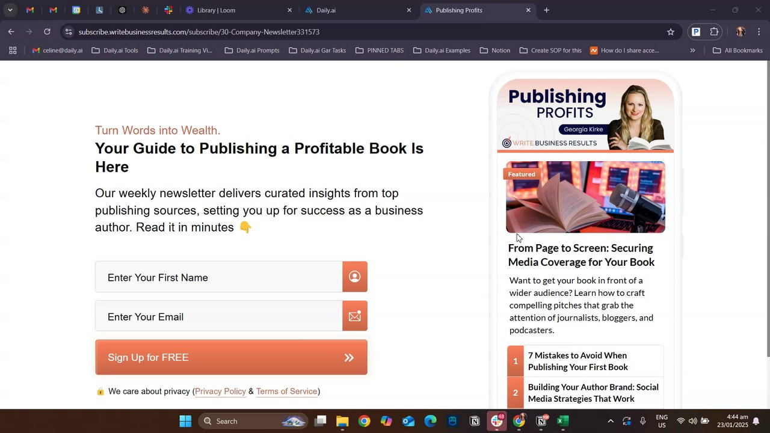Viewport: 770px width, 433px height.
Task: Open Slack from the taskbar
Action: pyautogui.click(x=497, y=421)
